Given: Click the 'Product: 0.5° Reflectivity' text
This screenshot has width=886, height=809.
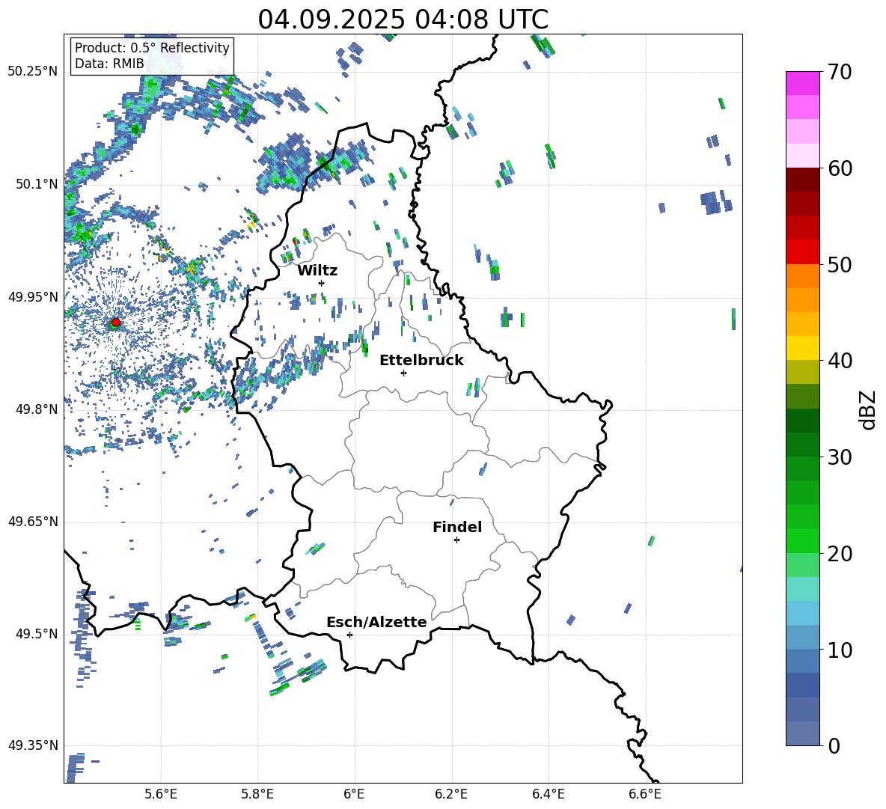Looking at the screenshot, I should tap(152, 48).
